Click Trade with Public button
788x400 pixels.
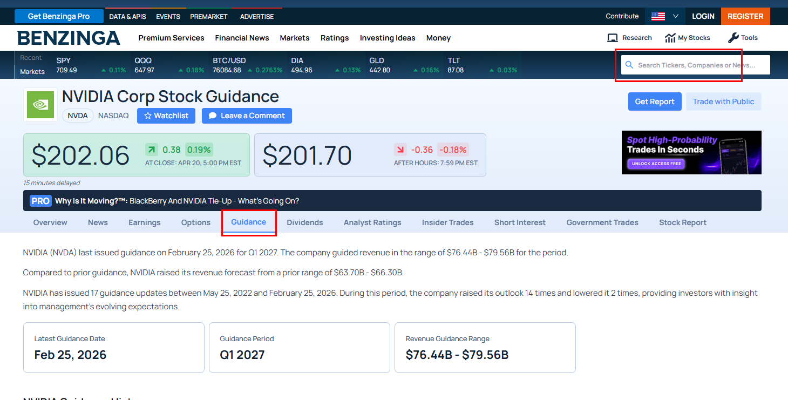(x=723, y=101)
